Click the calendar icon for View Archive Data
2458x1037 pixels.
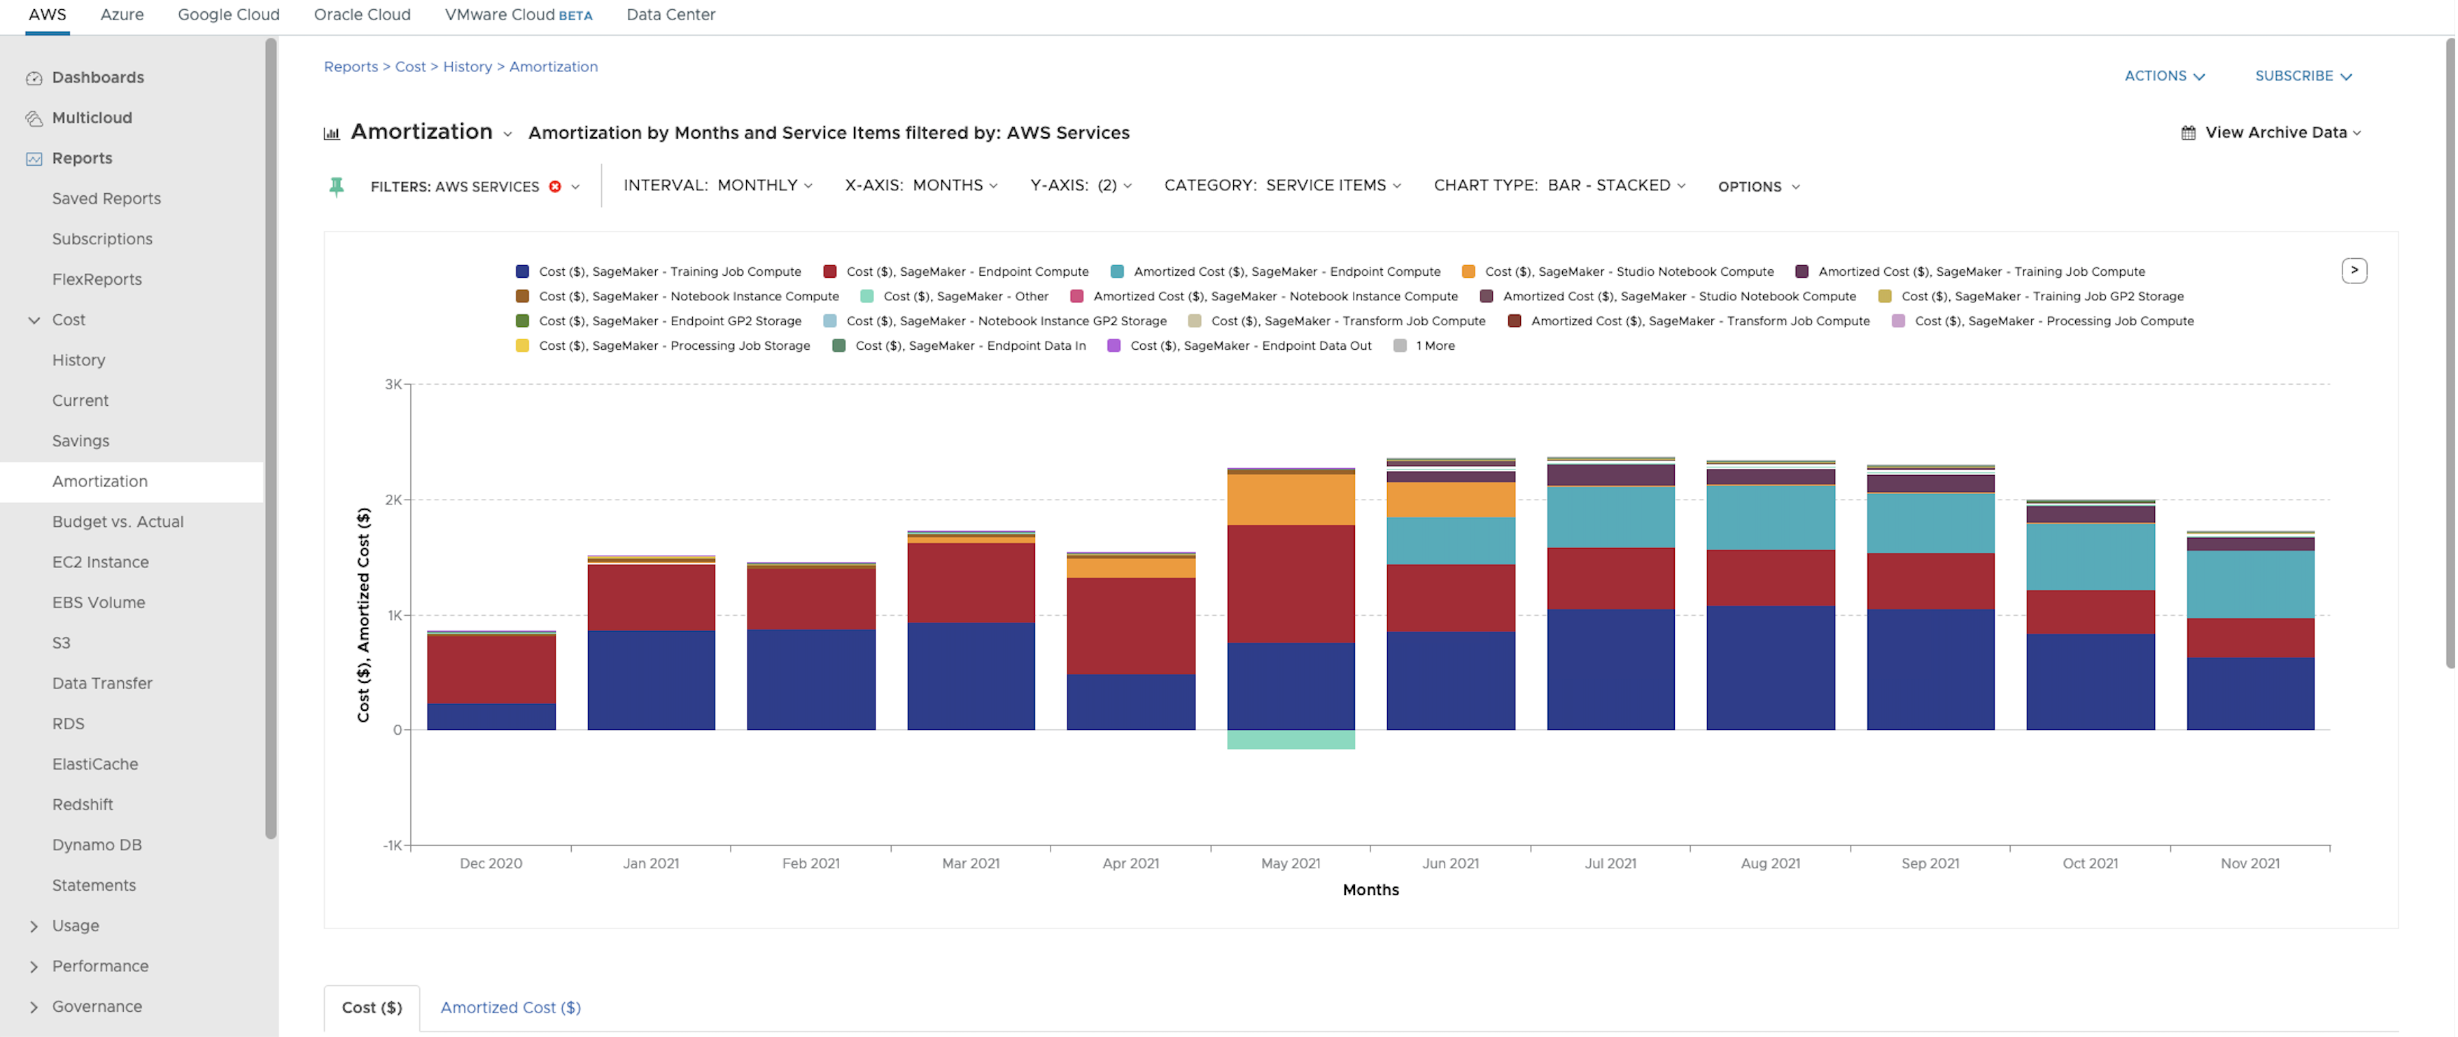tap(2188, 133)
